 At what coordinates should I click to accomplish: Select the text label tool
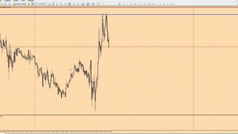click(x=131, y=4)
